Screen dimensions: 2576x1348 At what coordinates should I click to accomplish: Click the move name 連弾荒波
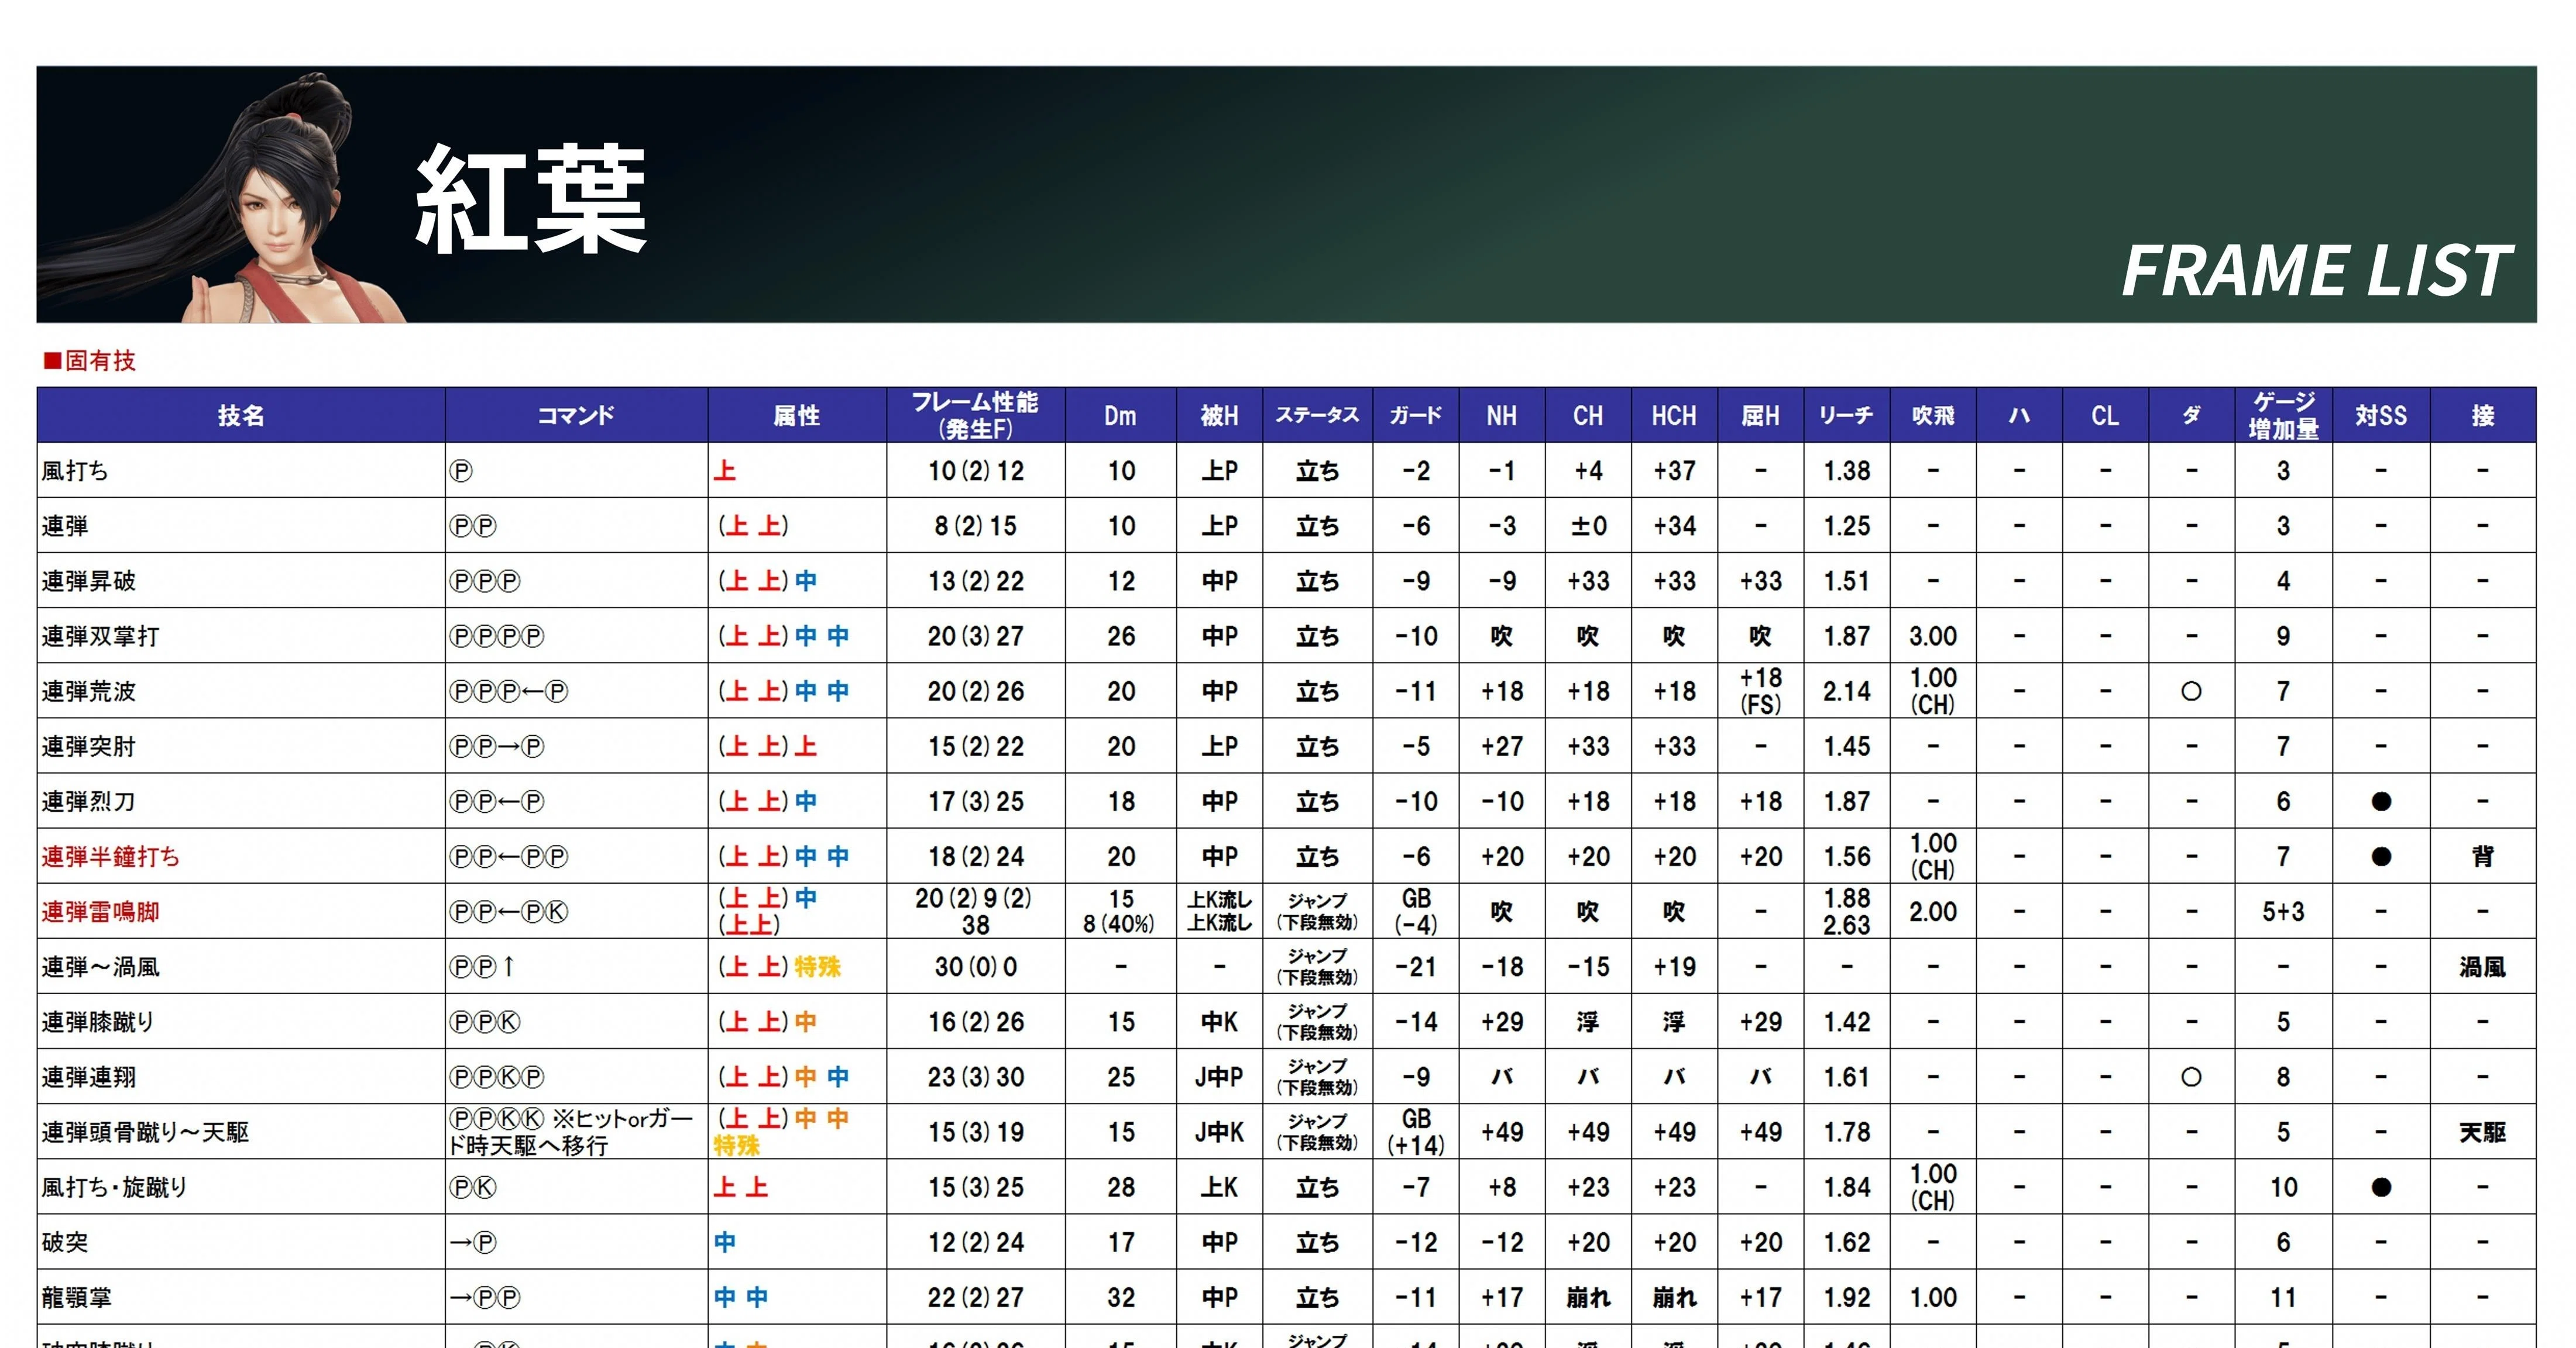tap(89, 691)
